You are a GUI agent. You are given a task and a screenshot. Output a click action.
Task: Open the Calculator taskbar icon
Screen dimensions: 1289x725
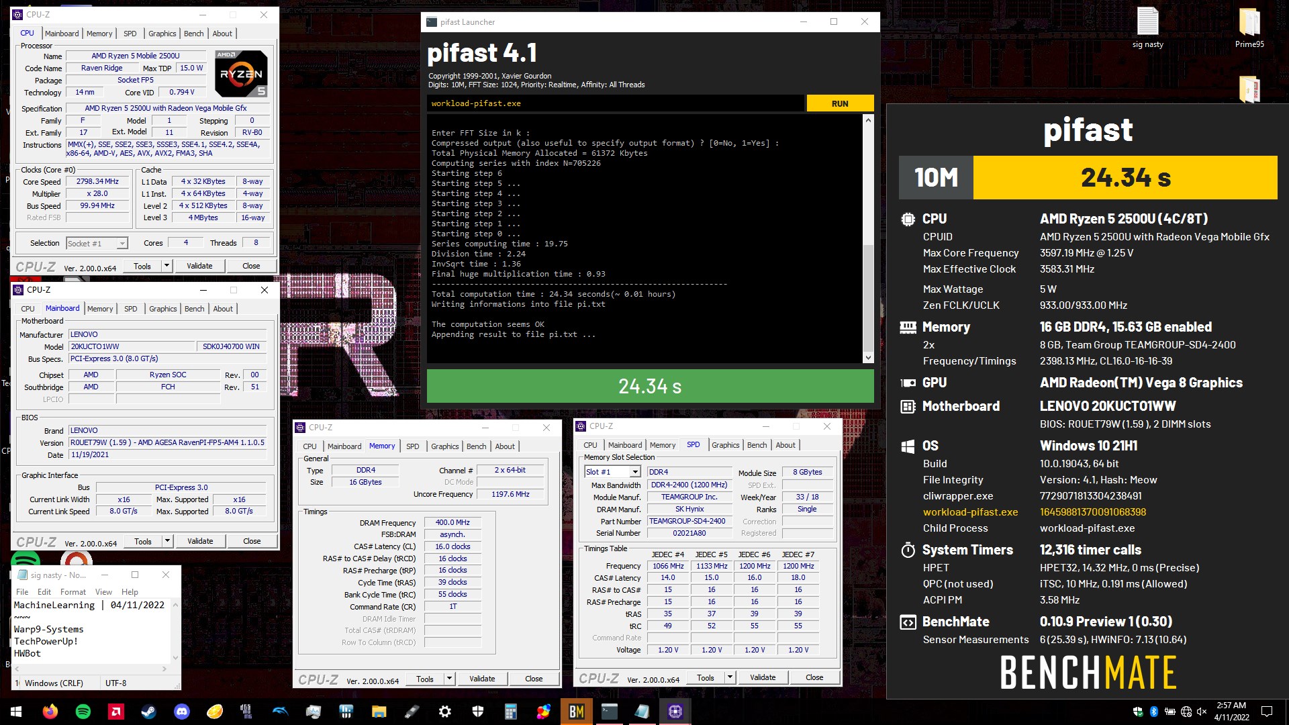click(x=511, y=712)
